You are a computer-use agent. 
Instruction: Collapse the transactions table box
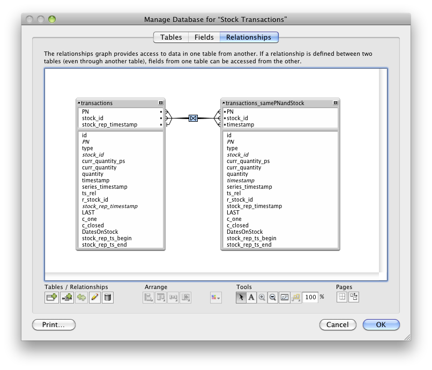161,103
